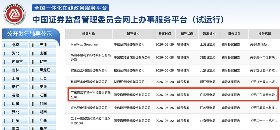Click the 辅导状态 column header
Image resolution: width=280 pixels, height=130 pixels.
pyautogui.click(x=187, y=34)
